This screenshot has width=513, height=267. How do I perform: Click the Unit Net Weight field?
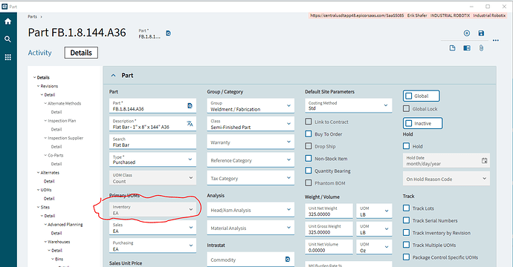[x=329, y=211]
